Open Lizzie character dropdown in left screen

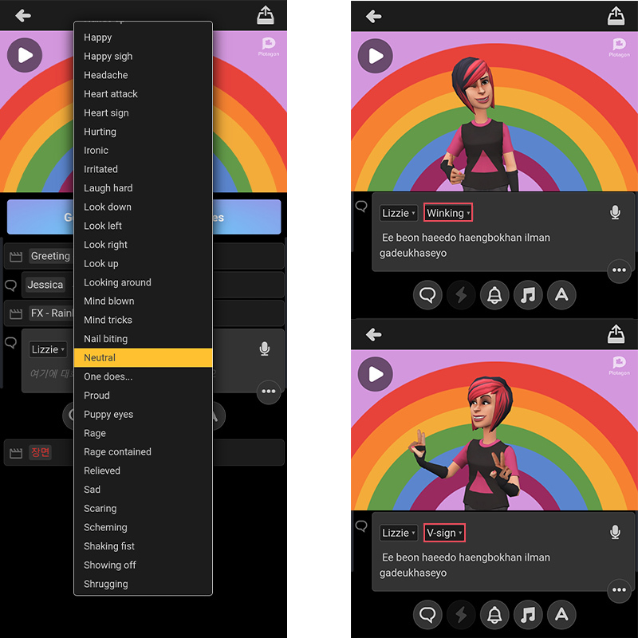coord(48,349)
